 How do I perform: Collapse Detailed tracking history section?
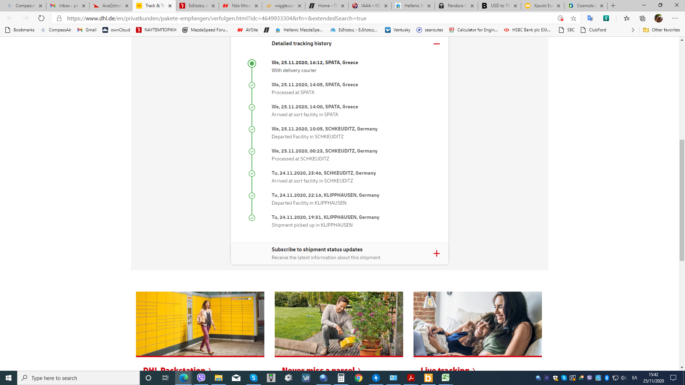[x=436, y=43]
